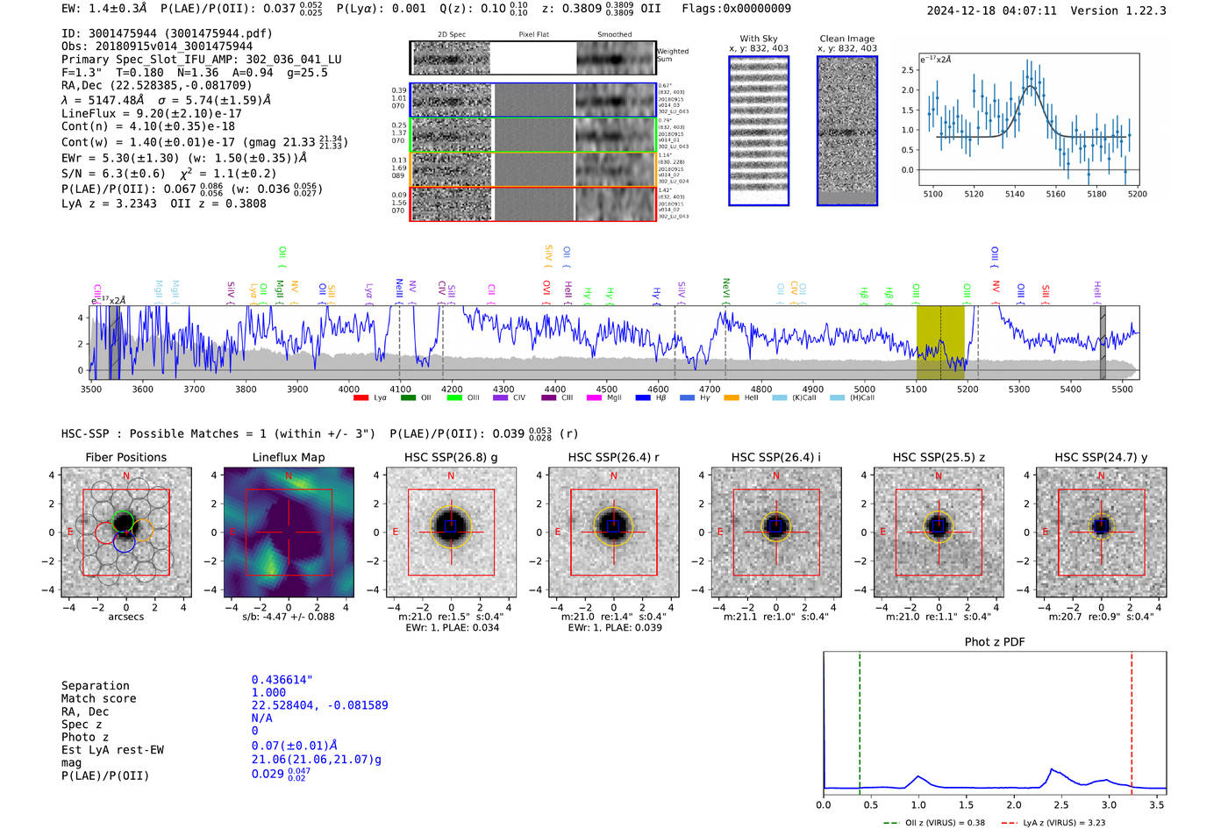Open the Clean Image cutout
The width and height of the screenshot is (1228, 836).
point(847,131)
